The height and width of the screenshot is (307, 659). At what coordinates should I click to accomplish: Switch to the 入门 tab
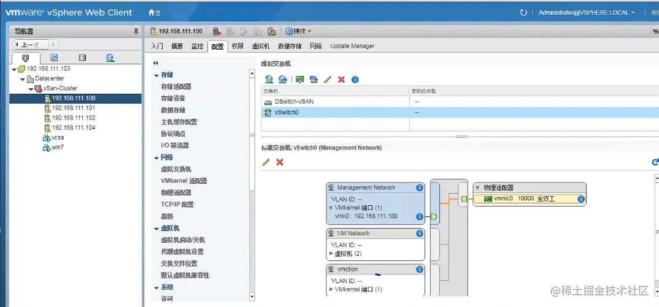(x=157, y=46)
